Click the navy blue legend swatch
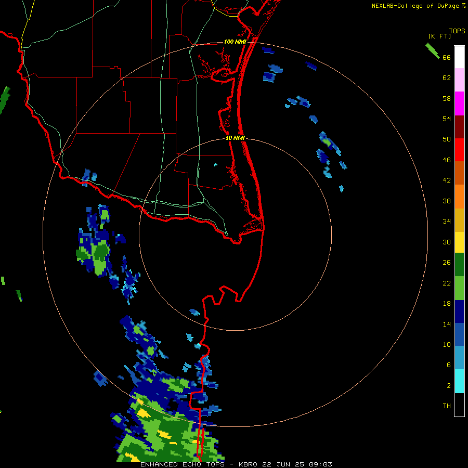468x468 pixels. [459, 311]
